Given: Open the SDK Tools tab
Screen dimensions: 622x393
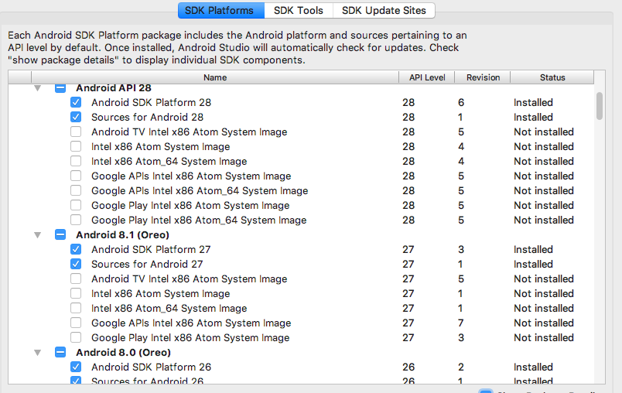Looking at the screenshot, I should point(299,11).
